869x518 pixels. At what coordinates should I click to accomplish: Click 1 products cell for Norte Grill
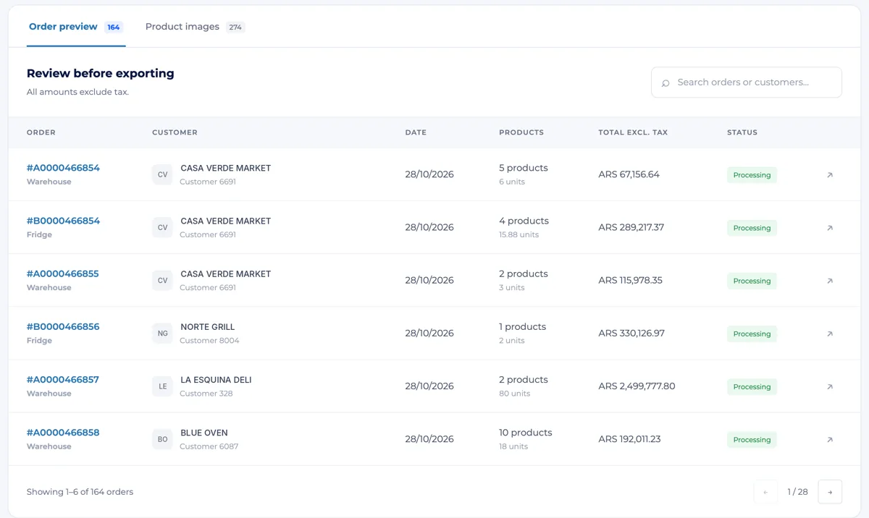[522, 327]
